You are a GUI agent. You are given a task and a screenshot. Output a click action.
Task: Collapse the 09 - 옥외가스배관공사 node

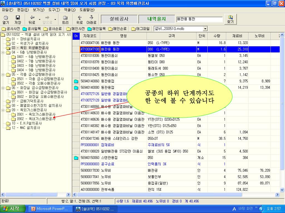(x=3, y=110)
